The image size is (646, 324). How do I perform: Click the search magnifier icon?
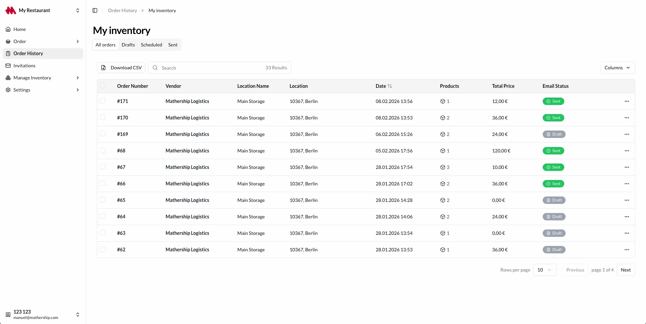155,68
